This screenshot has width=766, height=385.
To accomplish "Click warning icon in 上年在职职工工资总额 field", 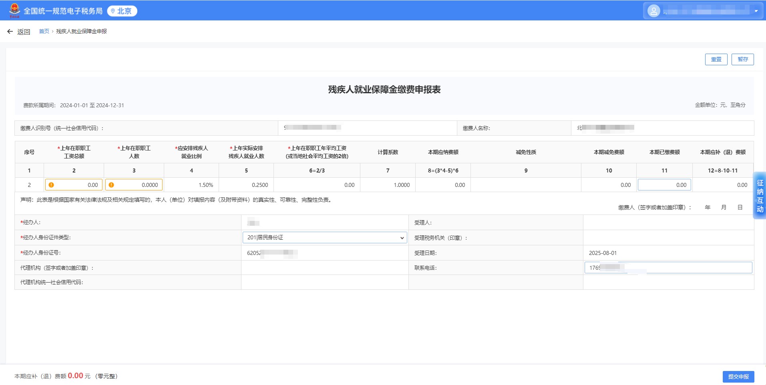I will click(51, 185).
